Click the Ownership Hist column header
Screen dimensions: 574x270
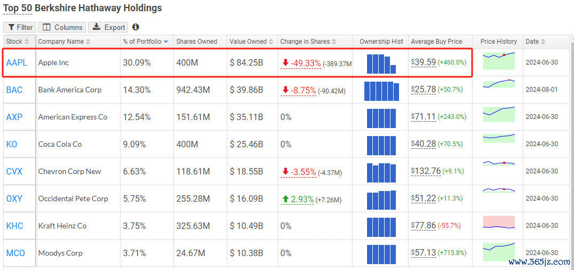click(381, 42)
